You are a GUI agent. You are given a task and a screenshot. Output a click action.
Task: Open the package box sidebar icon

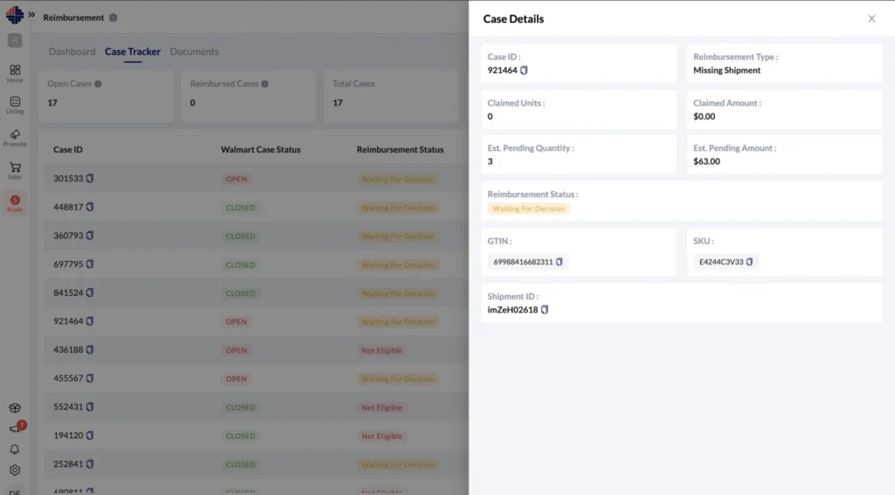[x=15, y=408]
